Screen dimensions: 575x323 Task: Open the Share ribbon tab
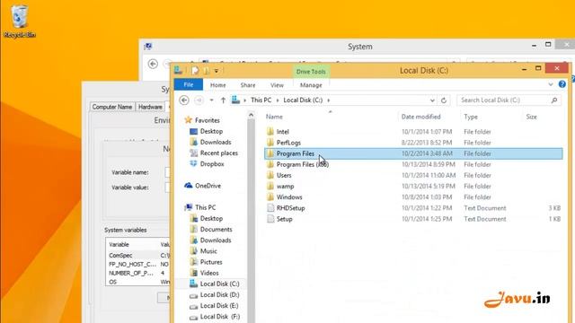click(x=248, y=85)
